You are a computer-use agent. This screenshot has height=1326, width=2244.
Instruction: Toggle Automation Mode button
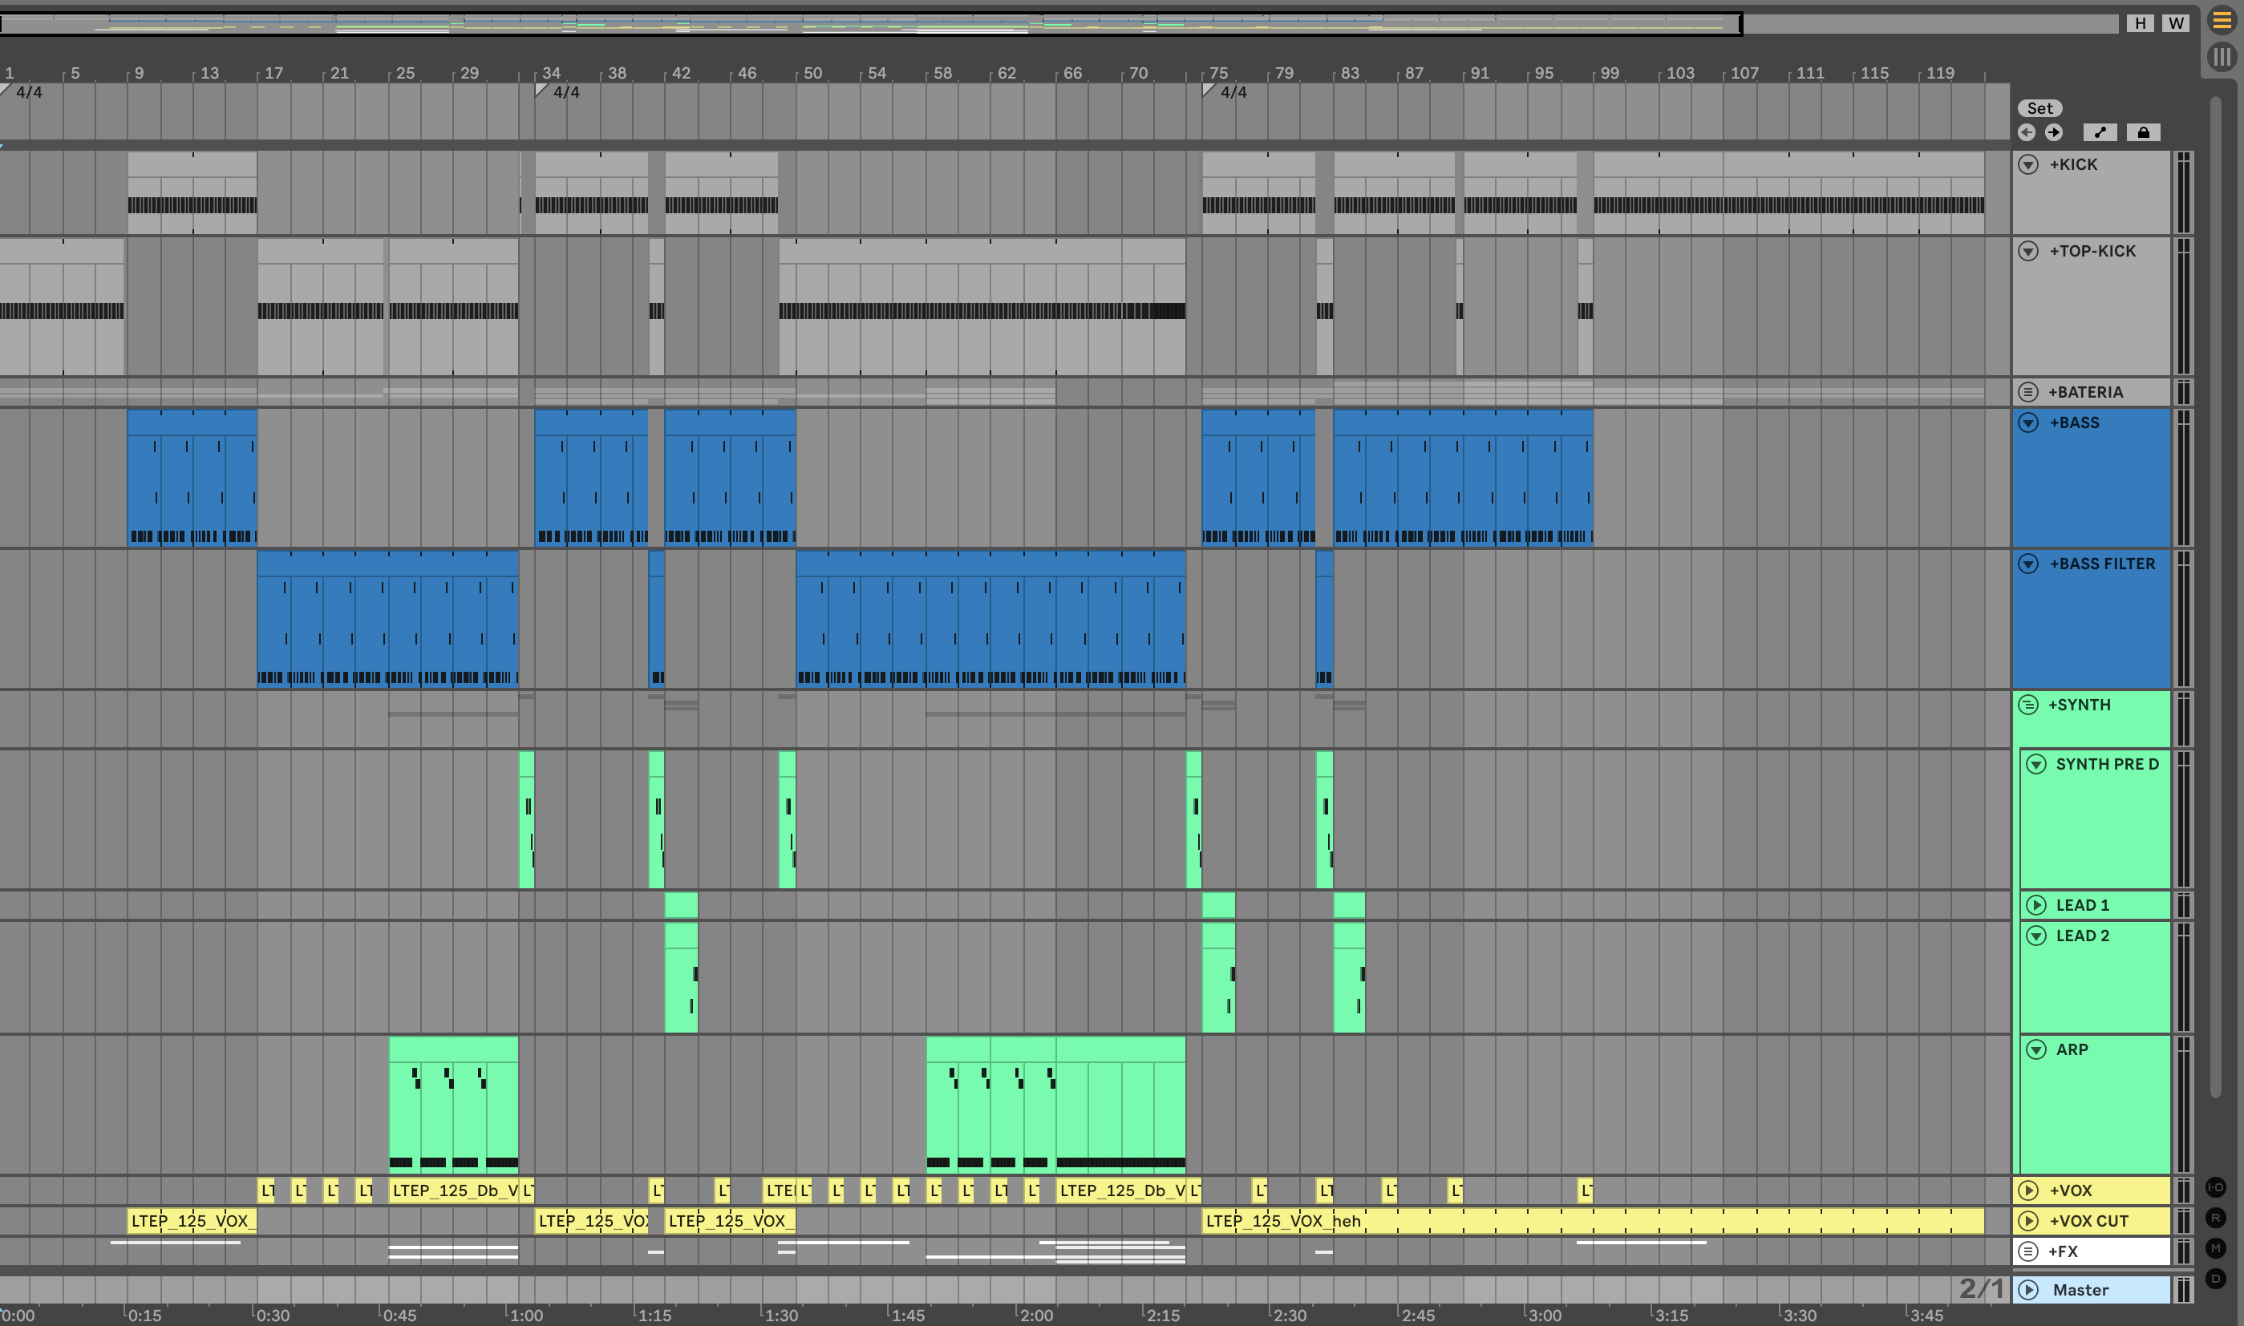point(2099,132)
